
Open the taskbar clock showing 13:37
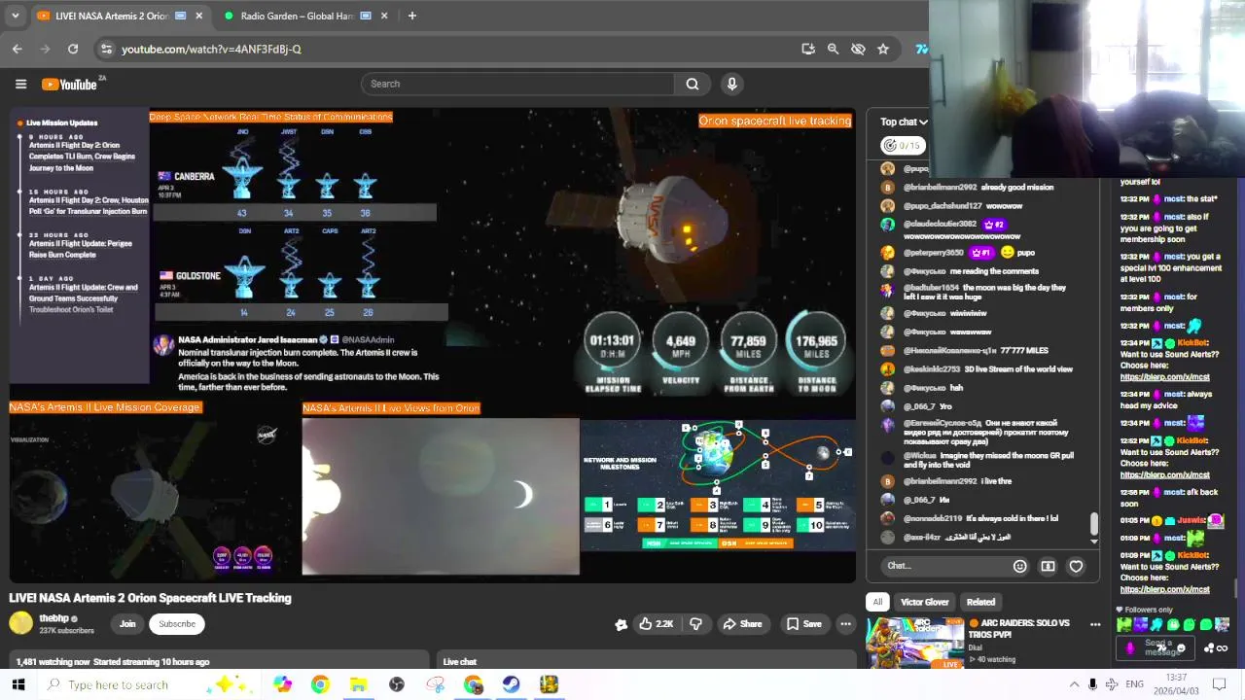coord(1176,684)
